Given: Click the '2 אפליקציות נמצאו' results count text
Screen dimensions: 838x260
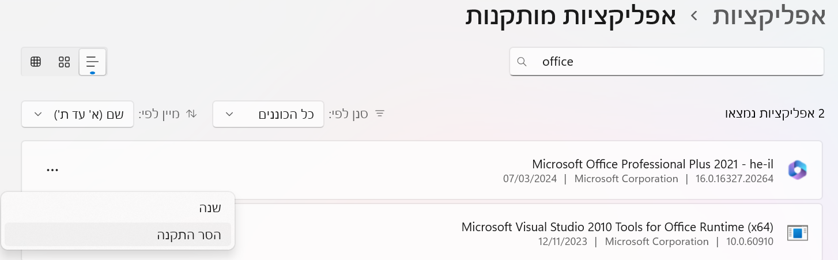Looking at the screenshot, I should [x=774, y=114].
